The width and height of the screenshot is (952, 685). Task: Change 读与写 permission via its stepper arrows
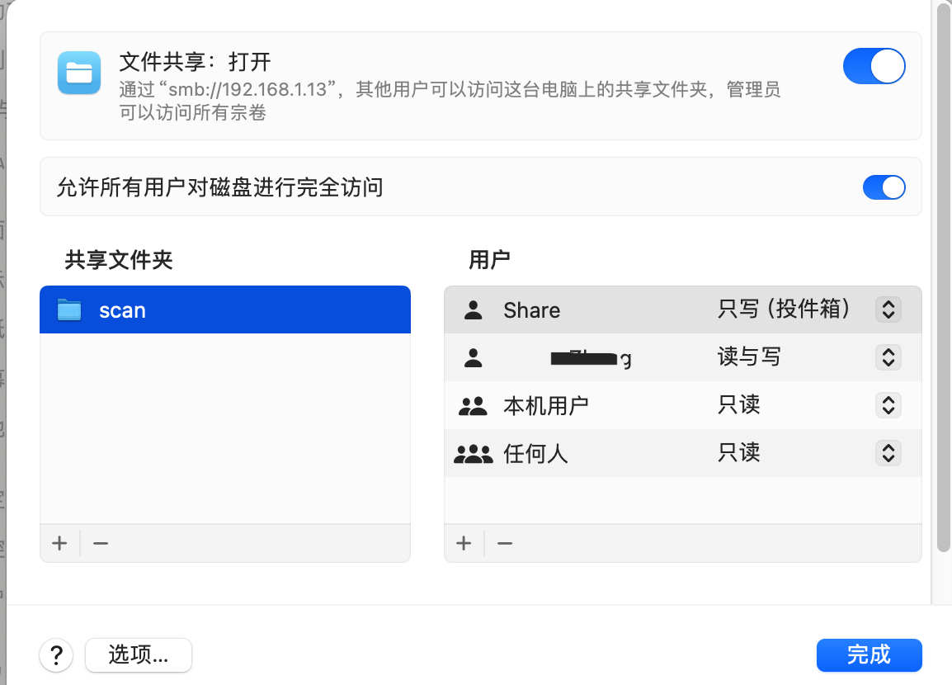click(x=888, y=357)
